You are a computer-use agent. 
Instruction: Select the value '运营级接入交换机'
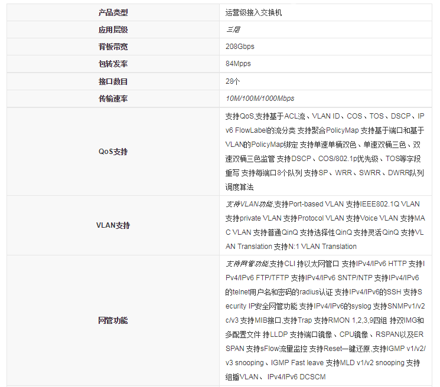point(253,12)
